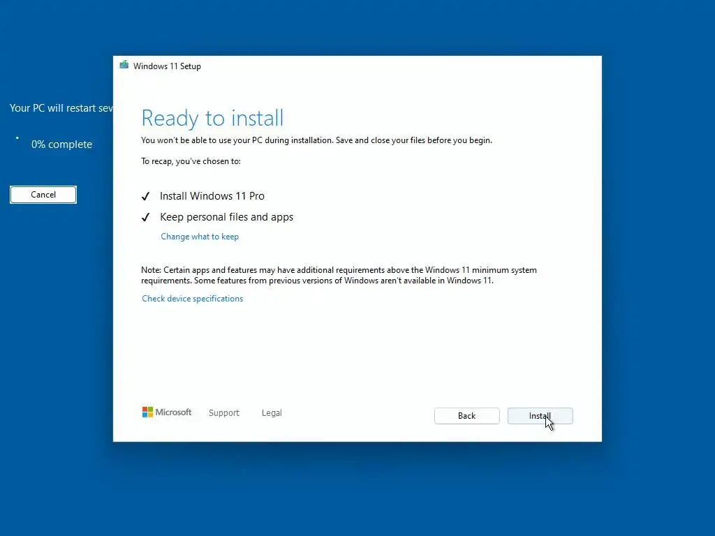Screen dimensions: 715x536
Task: Cancel the upgrade in the background window
Action: coord(43,195)
